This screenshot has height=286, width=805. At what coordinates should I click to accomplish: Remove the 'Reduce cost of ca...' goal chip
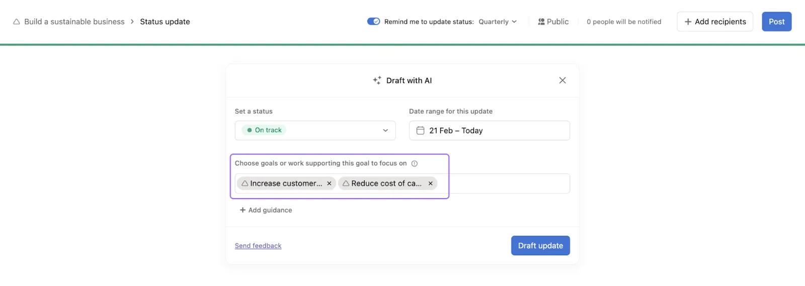click(431, 183)
